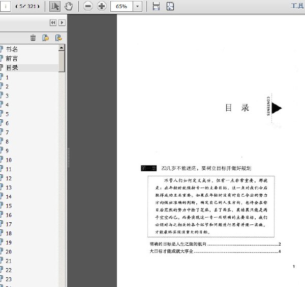Click the bookmarks list scrollbar thumb
305x287 pixels.
pos(62,62)
